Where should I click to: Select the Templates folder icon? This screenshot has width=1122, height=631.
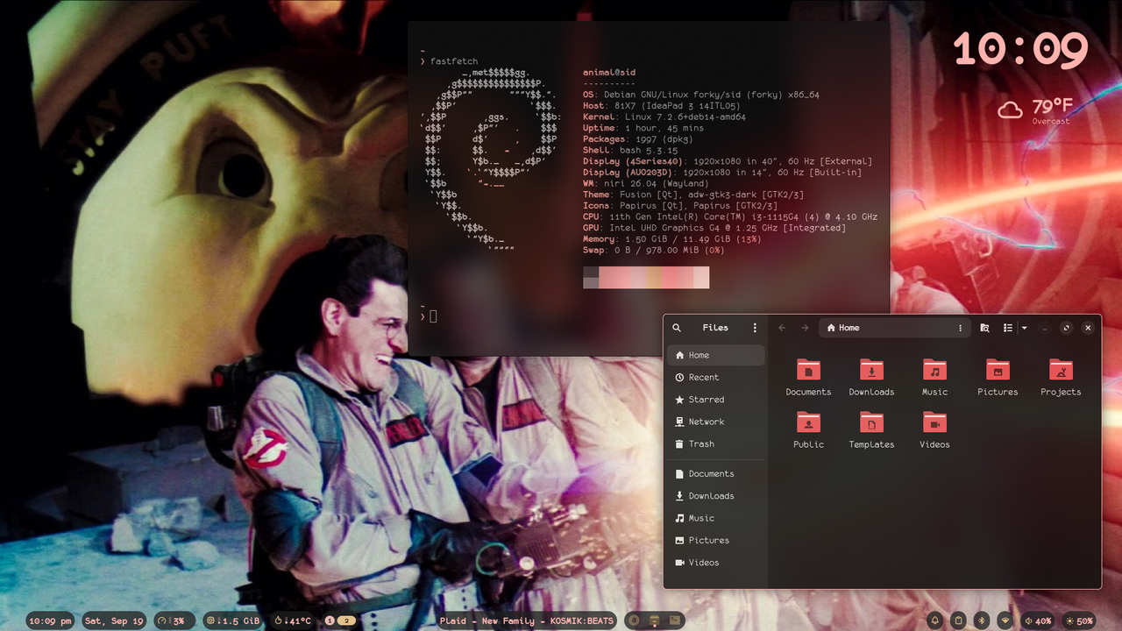pos(871,422)
